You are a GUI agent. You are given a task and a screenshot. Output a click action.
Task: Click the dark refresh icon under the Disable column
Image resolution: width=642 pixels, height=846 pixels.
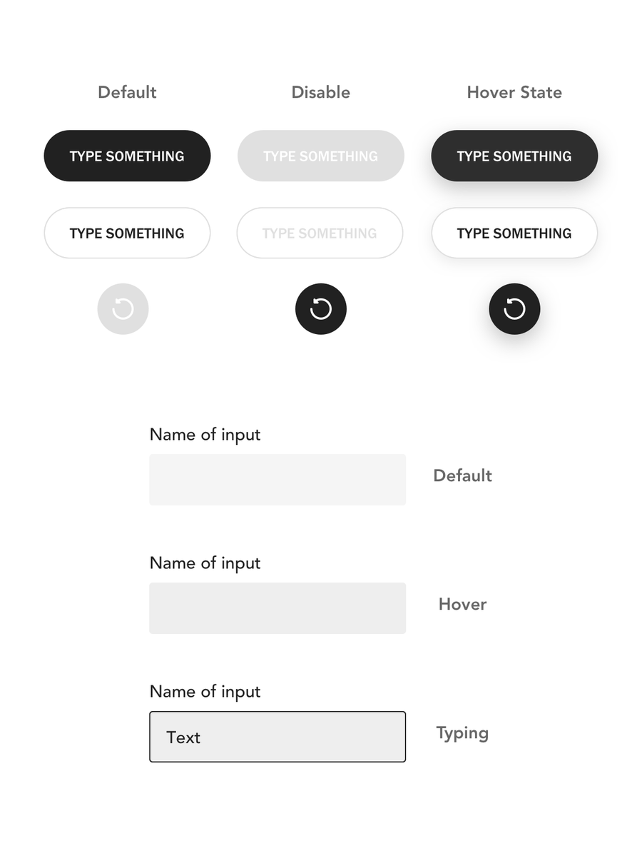point(321,309)
